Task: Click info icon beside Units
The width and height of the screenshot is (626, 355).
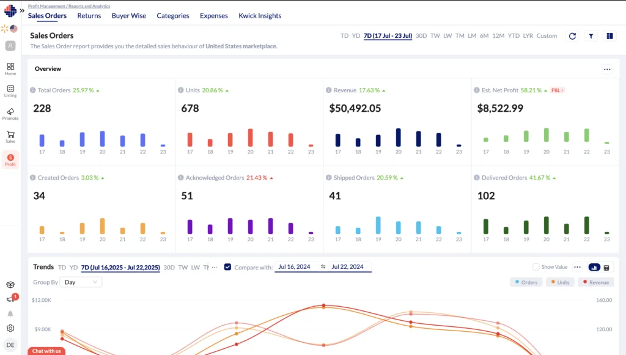Action: [181, 90]
